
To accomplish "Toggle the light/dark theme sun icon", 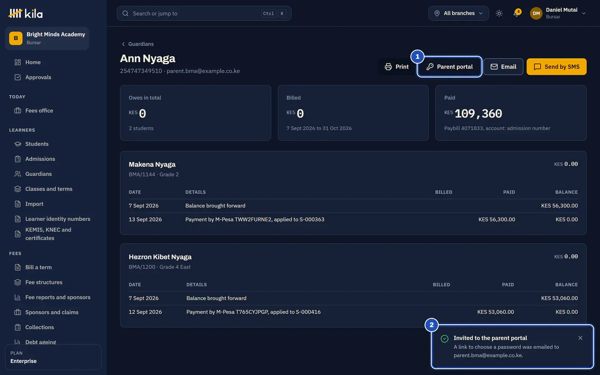I will (499, 13).
